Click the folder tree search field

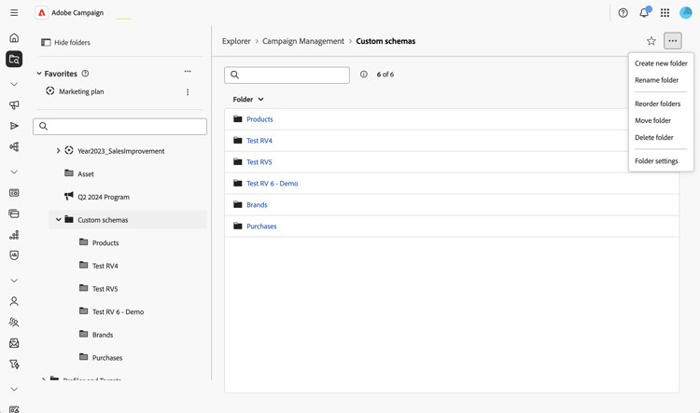[120, 126]
